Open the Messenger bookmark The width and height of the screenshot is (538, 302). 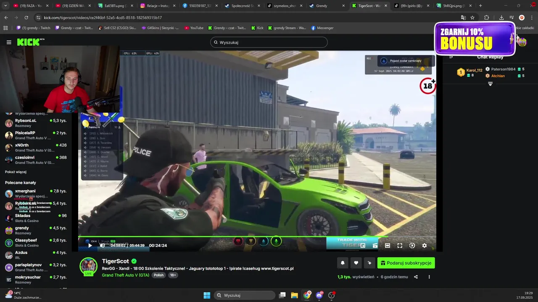[322, 28]
